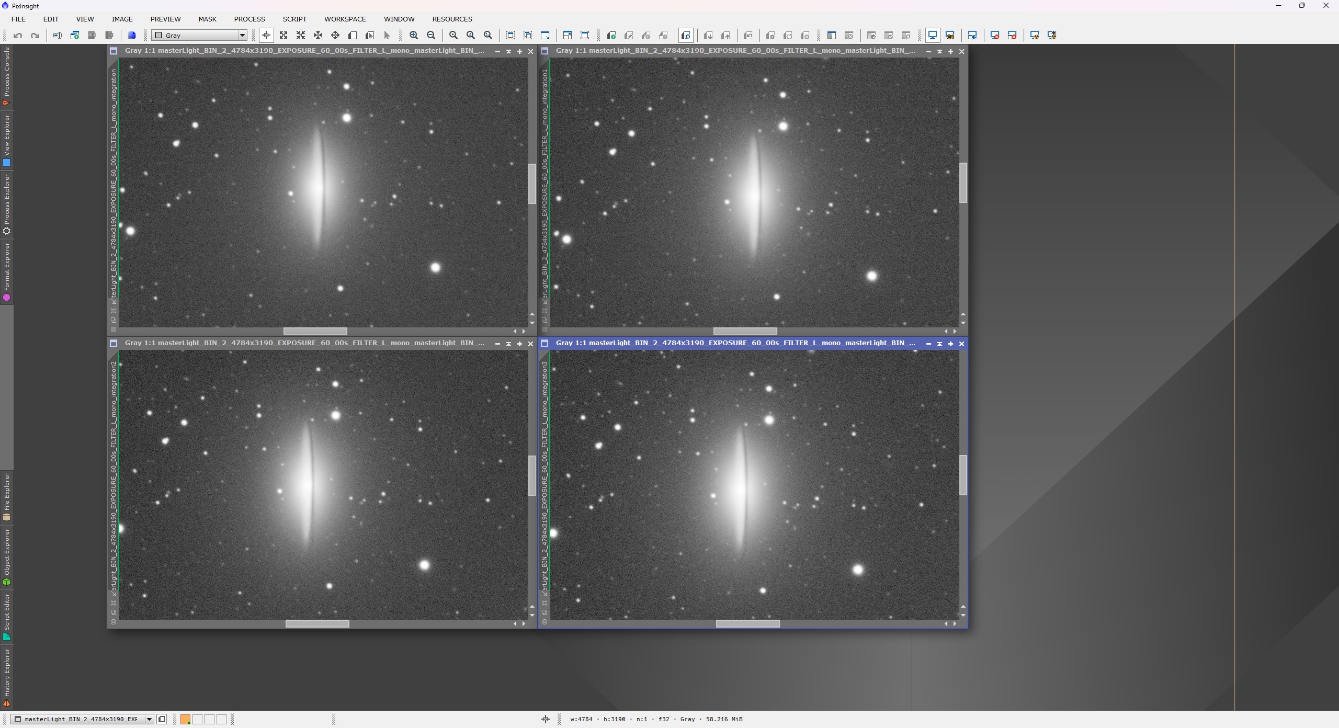Open the History Explorer side panel
Viewport: 1339px width, 728px height.
point(6,678)
